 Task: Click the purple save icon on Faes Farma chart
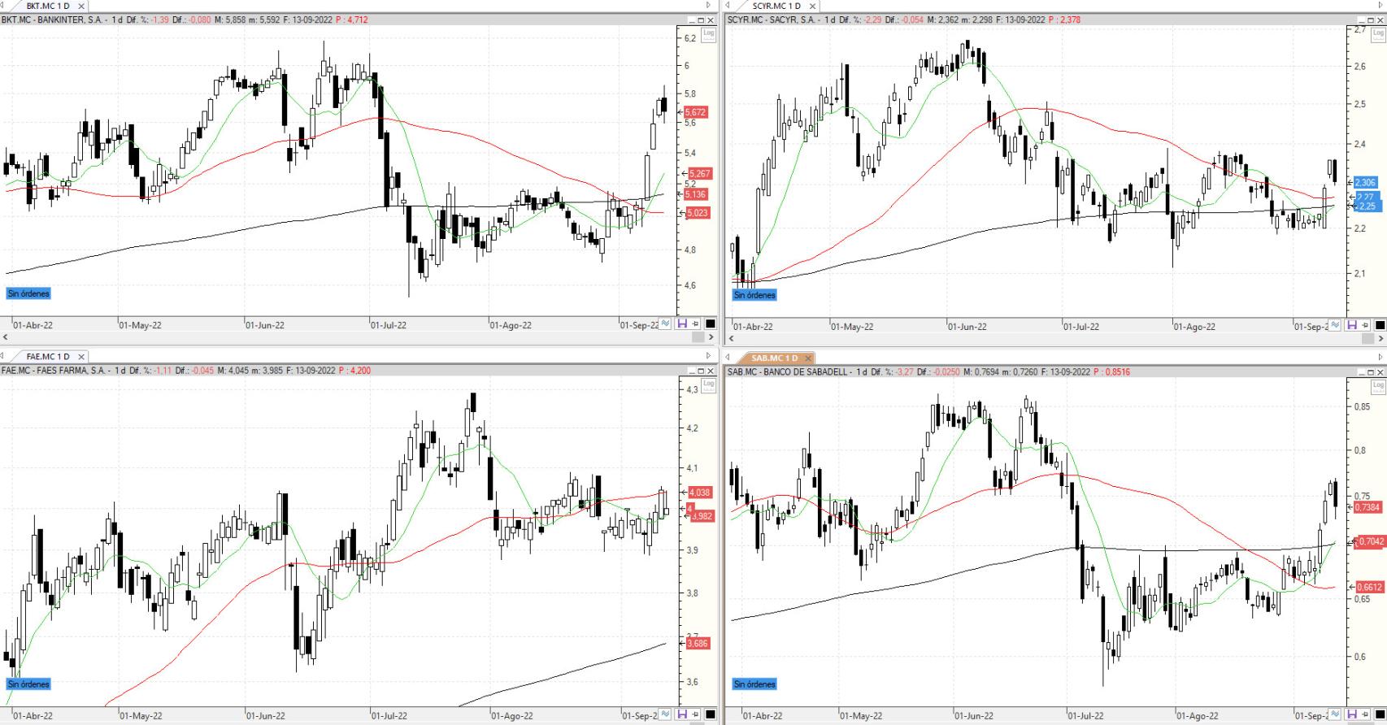click(x=682, y=715)
